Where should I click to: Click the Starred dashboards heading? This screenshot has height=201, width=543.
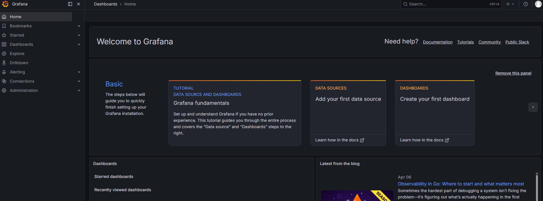[x=114, y=177]
